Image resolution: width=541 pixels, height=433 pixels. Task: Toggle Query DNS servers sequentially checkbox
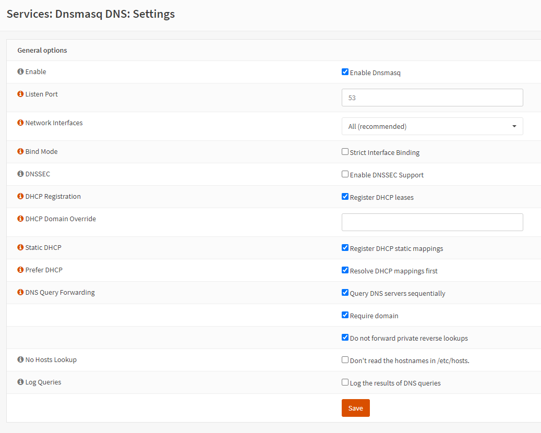345,292
